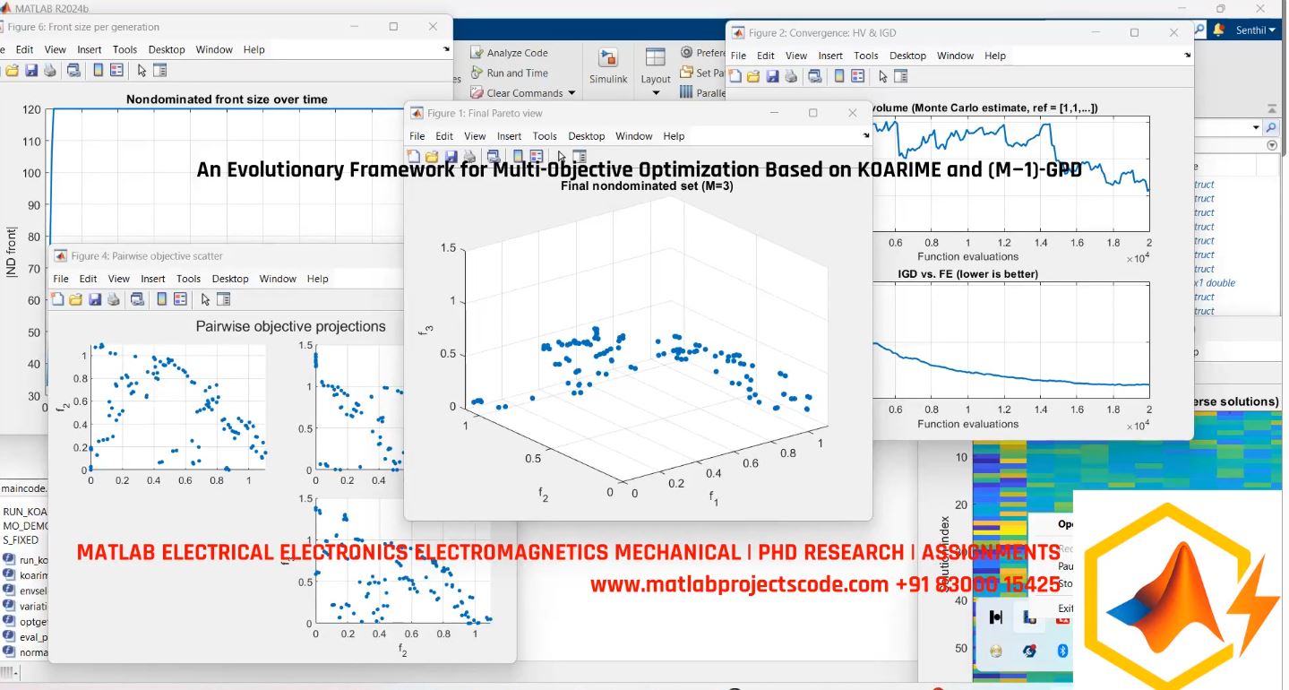Click the Save icon in Figure 1 toolbar

(x=451, y=155)
